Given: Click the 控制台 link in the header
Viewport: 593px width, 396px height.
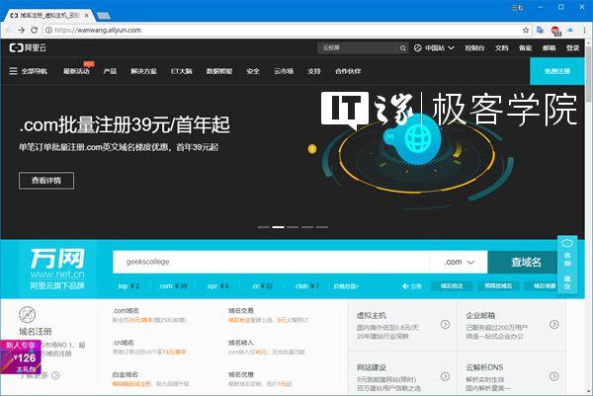Looking at the screenshot, I should [x=474, y=48].
